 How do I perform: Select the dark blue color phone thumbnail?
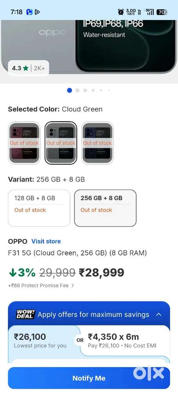[x=97, y=143]
